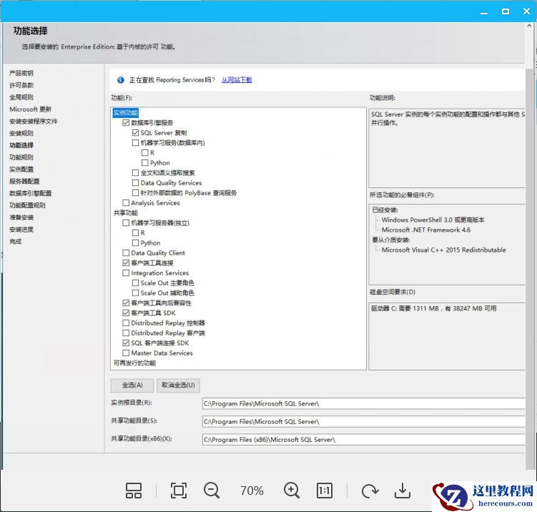
Task: Open the 从网站下载 link
Action: click(237, 80)
